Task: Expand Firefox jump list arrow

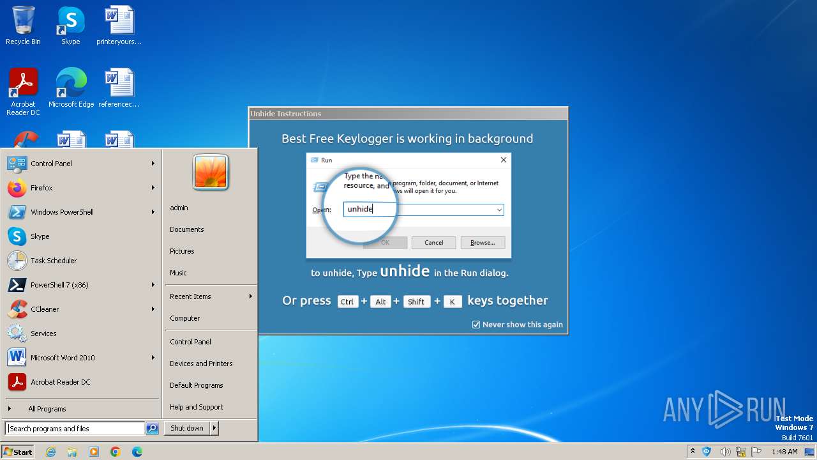Action: click(x=153, y=188)
